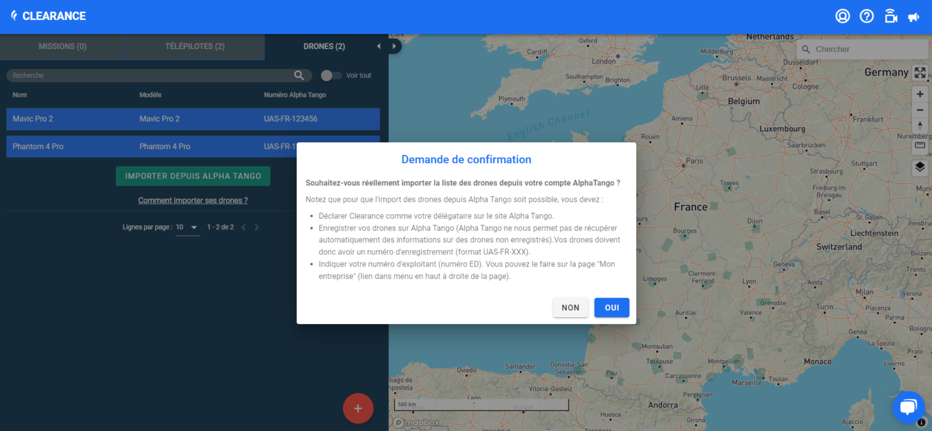Select the distance measurement ruler tool
This screenshot has height=431, width=932.
point(920,146)
